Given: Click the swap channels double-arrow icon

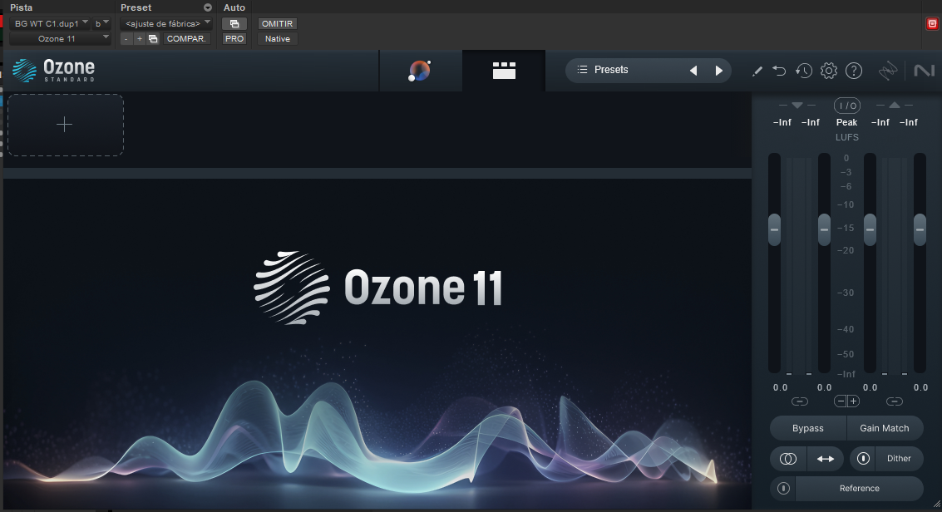Looking at the screenshot, I should click(826, 459).
